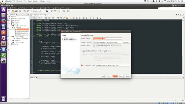Click the Project Name input field
The image size is (185, 104).
click(108, 38)
